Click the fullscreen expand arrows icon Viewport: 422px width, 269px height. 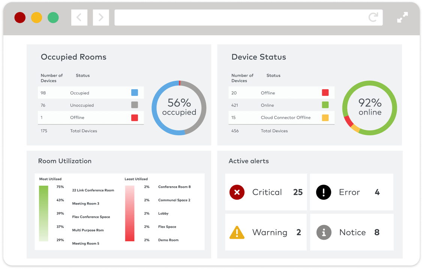coord(402,17)
